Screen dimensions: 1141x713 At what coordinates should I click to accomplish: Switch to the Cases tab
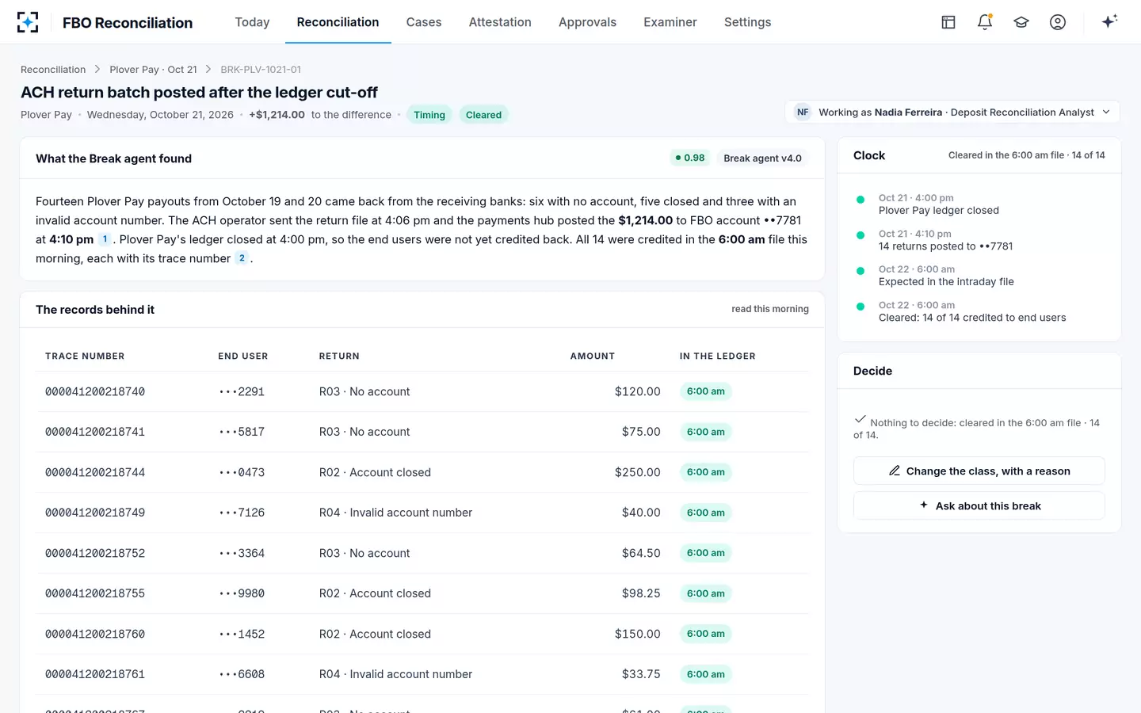pyautogui.click(x=424, y=22)
